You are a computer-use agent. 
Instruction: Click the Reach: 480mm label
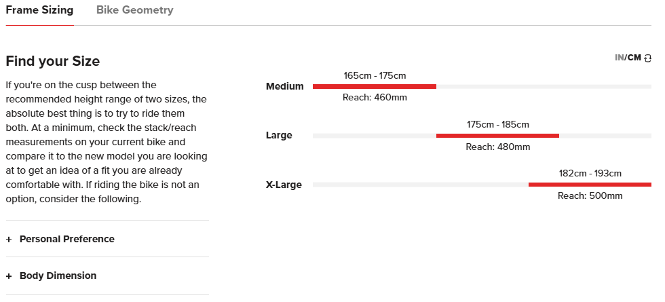497,147
